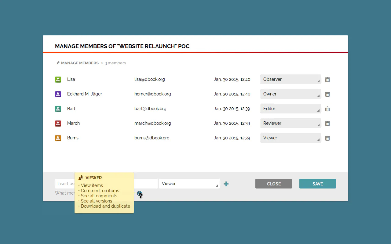This screenshot has height=244, width=391.
Task: Click the email lisa@dbook.org
Action: (150, 79)
